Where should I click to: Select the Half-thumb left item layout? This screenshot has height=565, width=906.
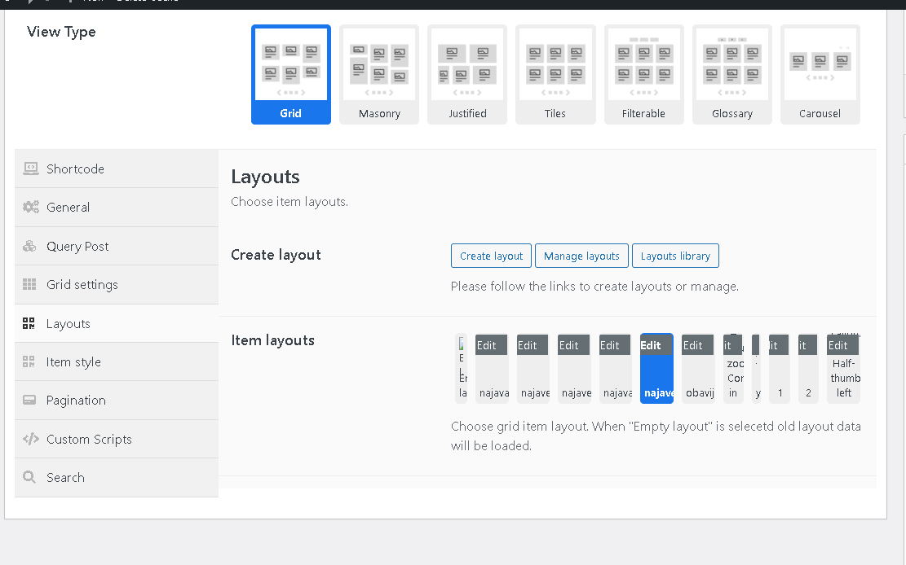coord(843,379)
